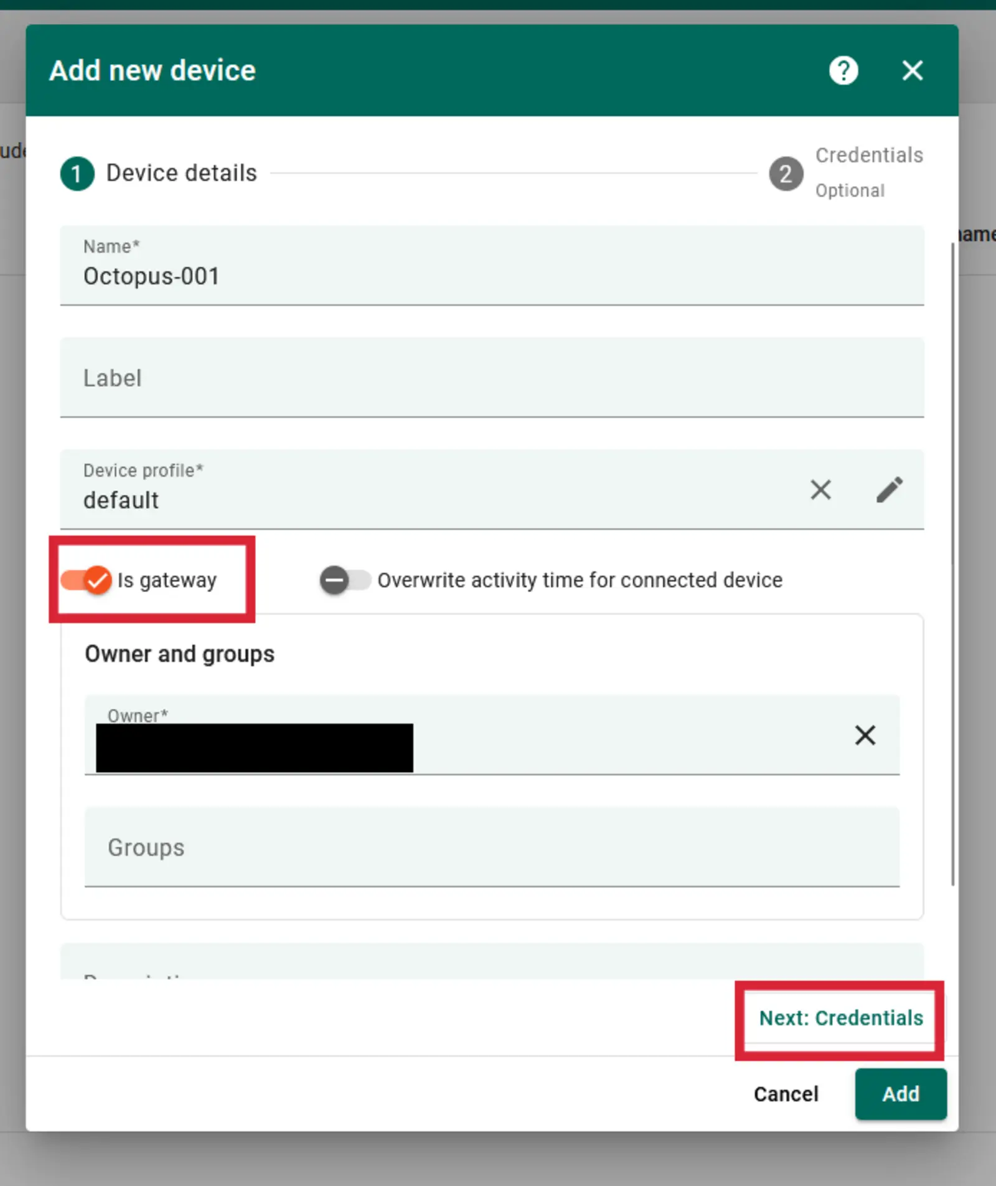Viewport: 996px width, 1186px height.
Task: Switch to the Credentials step label
Action: [x=869, y=156]
